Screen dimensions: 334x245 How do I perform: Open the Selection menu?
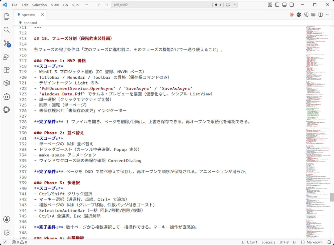click(40, 5)
